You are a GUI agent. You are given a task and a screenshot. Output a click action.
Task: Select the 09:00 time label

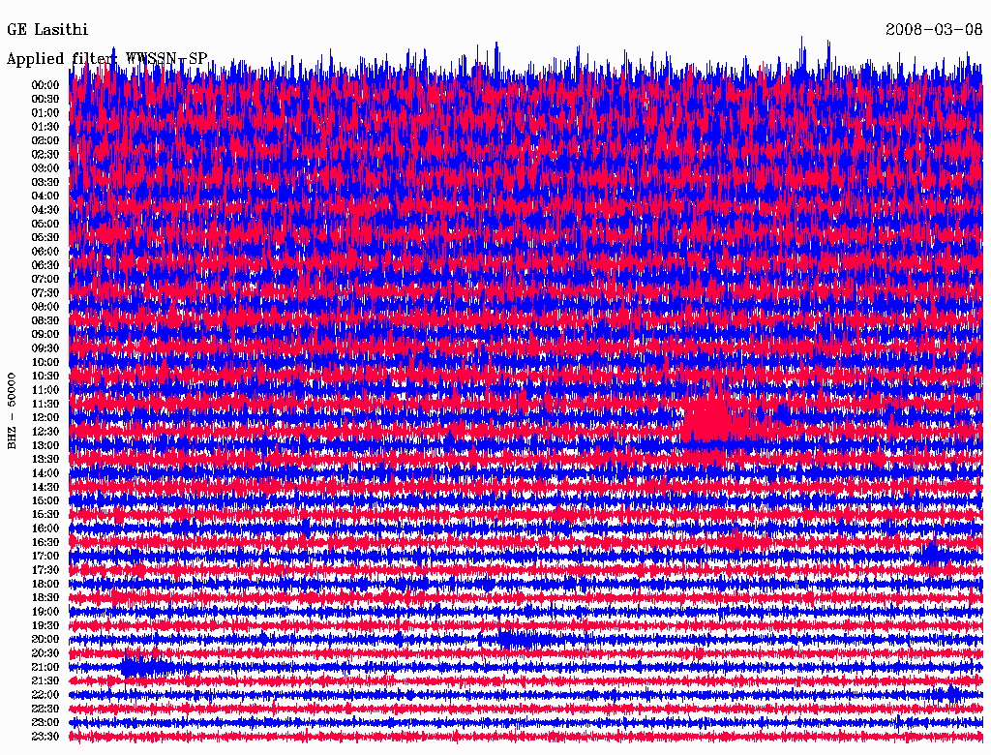45,334
